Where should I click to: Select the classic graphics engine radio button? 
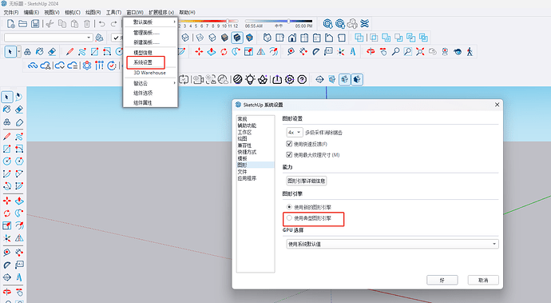point(289,217)
